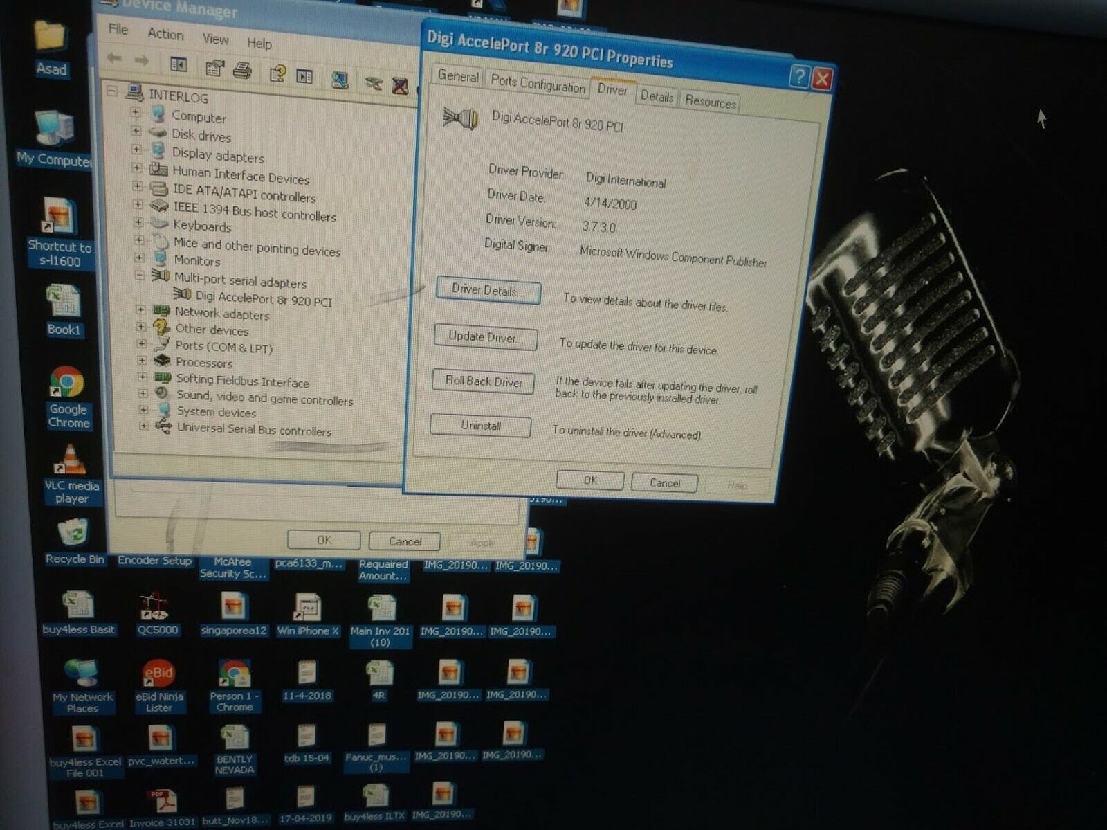The height and width of the screenshot is (830, 1107).
Task: Open the BENTLY NEVADA spreadsheet icon
Action: coord(235,749)
